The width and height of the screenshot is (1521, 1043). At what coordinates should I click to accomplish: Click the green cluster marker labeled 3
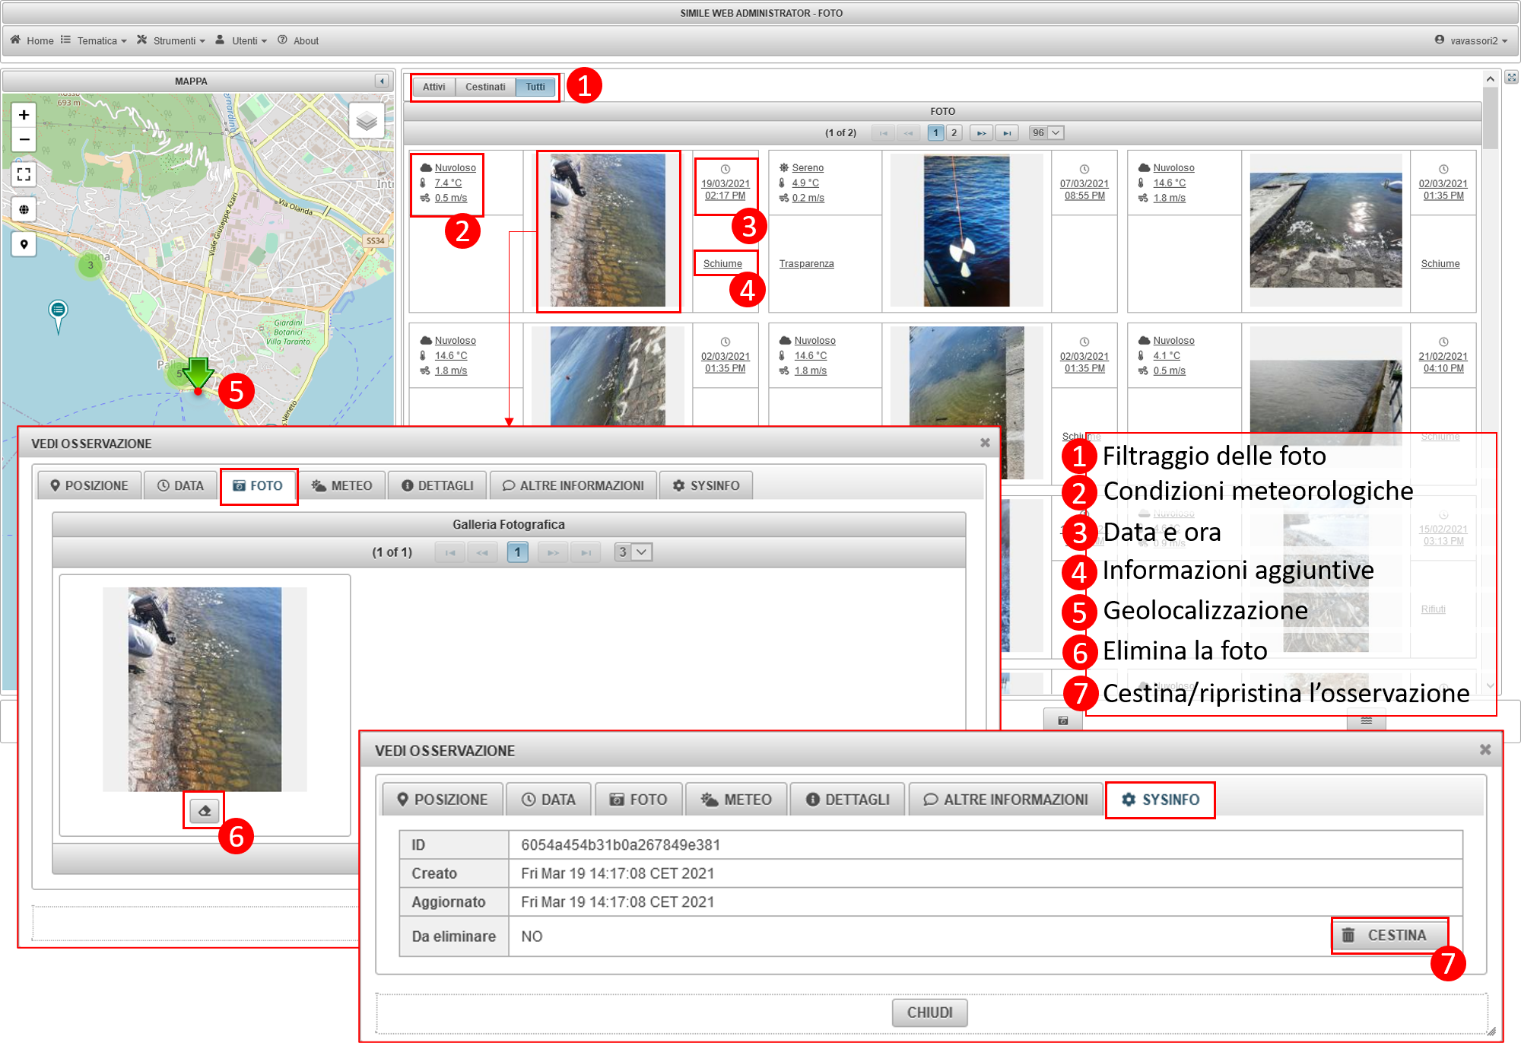coord(90,266)
